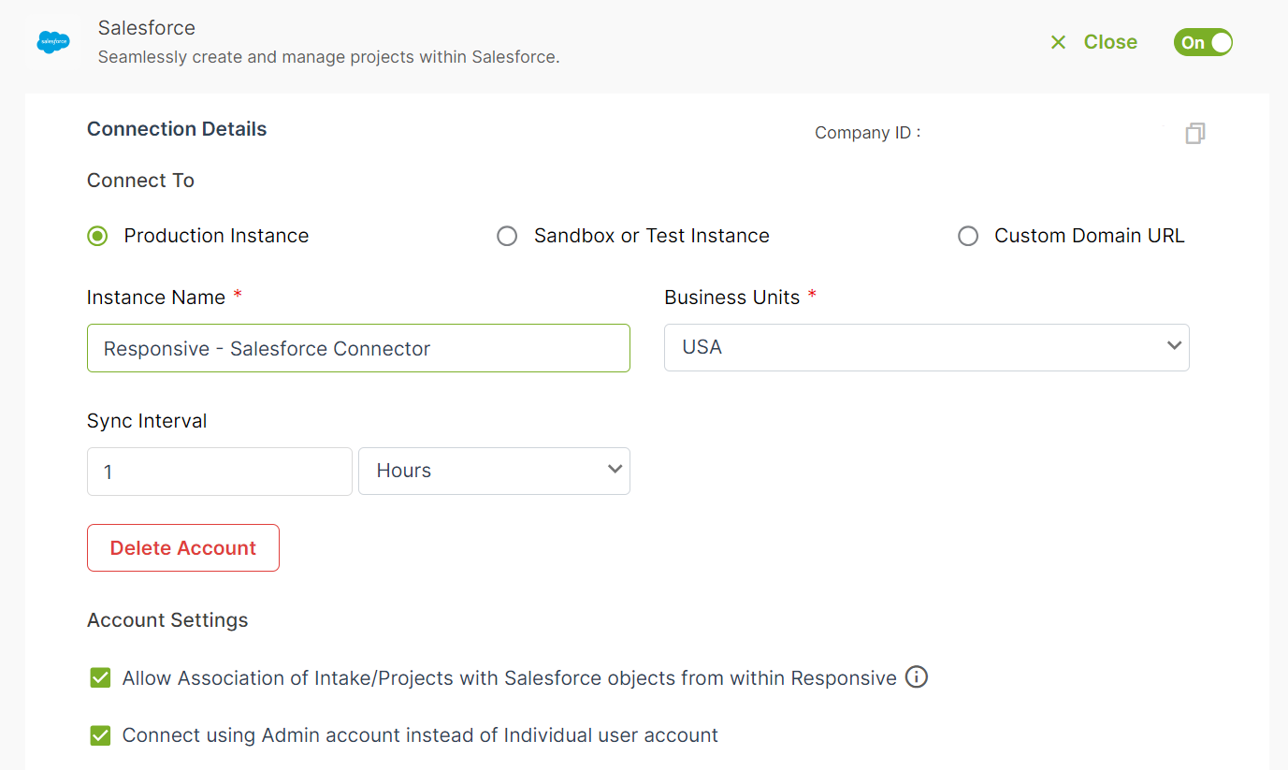Click the Business Units label
Image resolution: width=1288 pixels, height=770 pixels.
click(x=732, y=298)
